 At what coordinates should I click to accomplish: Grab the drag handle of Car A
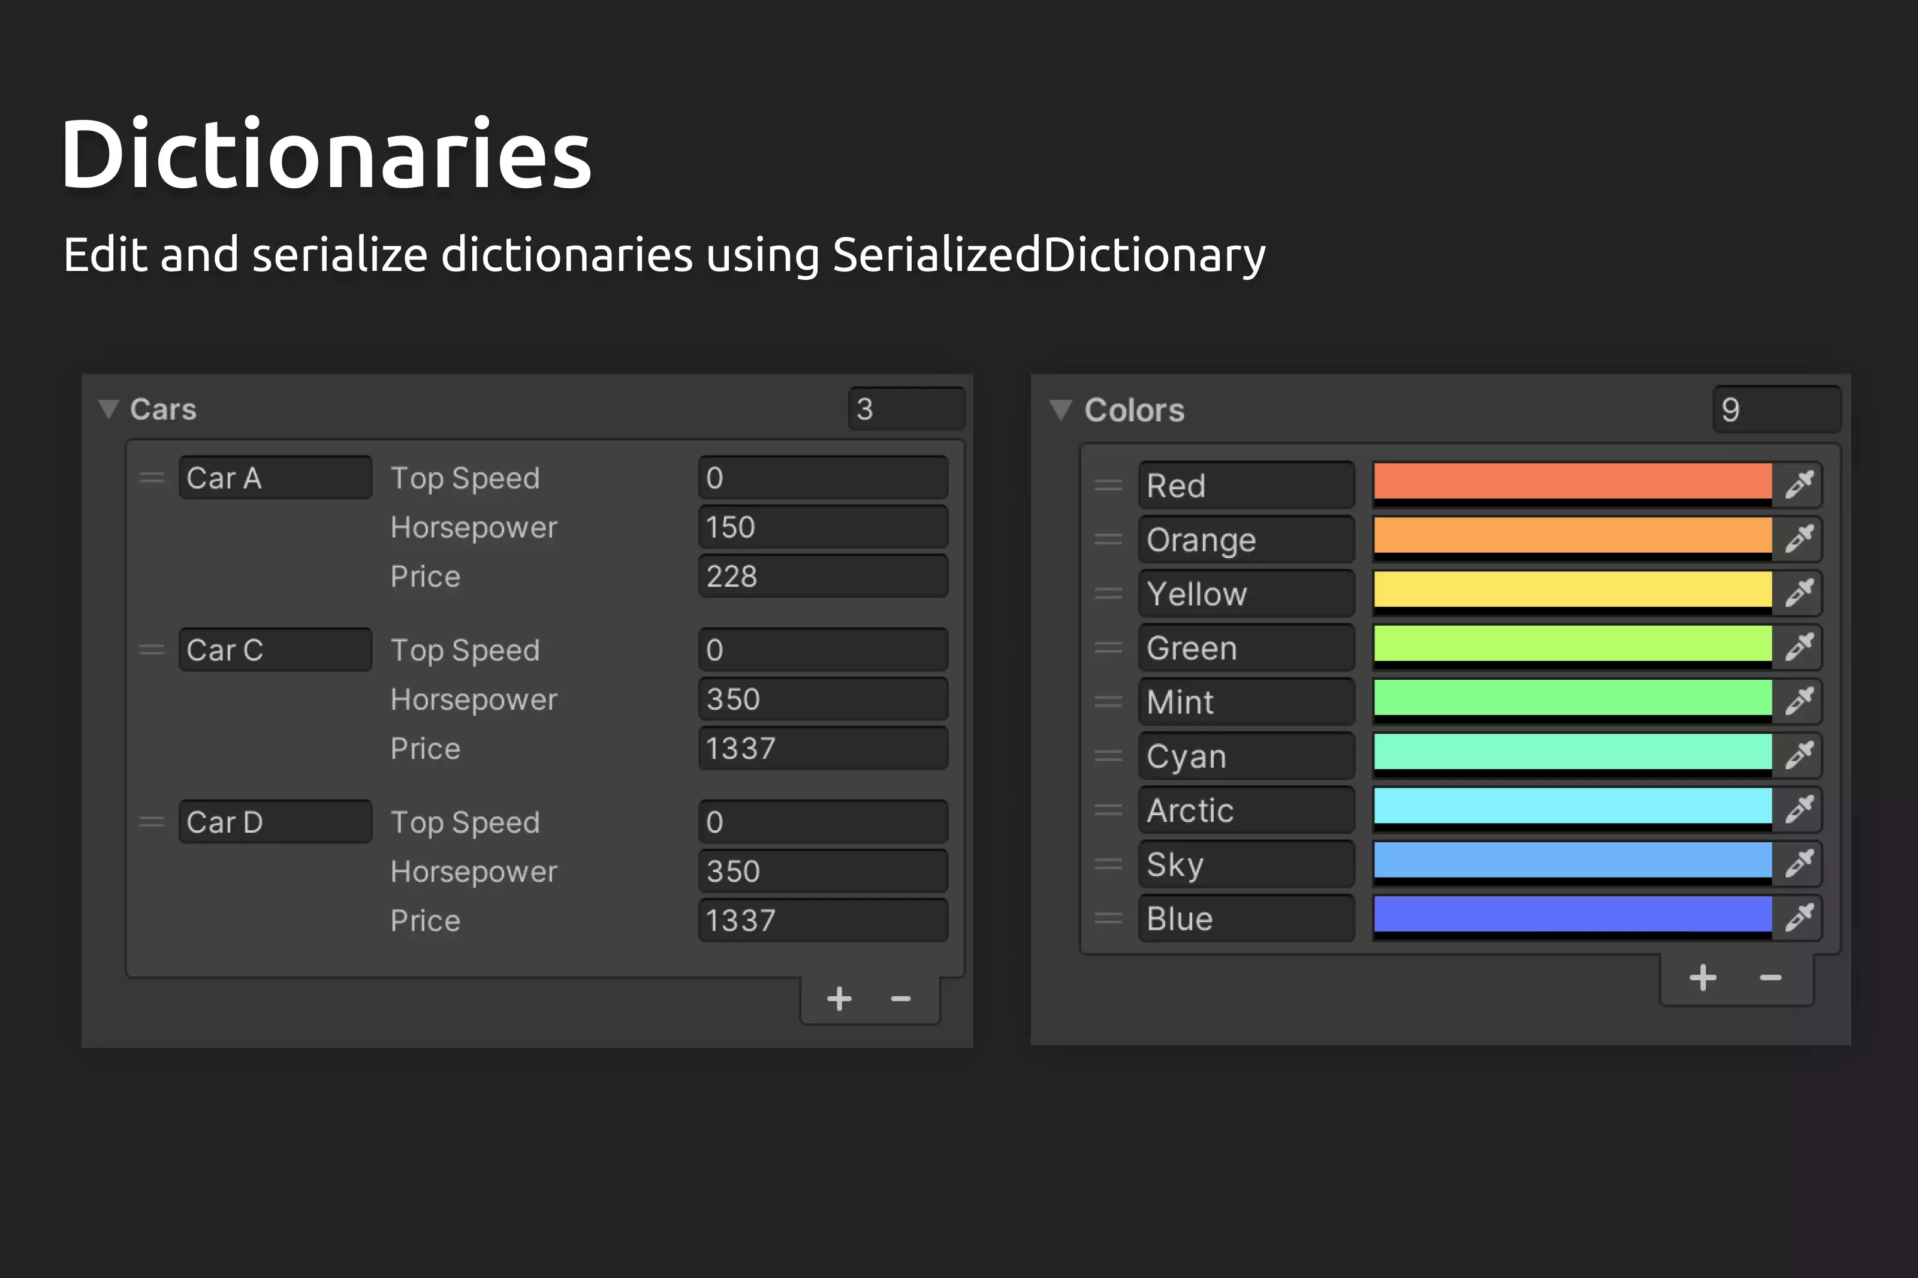coord(152,478)
